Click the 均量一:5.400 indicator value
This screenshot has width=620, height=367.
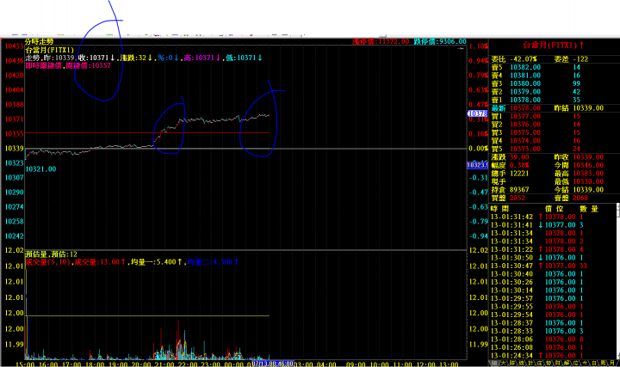(x=156, y=262)
